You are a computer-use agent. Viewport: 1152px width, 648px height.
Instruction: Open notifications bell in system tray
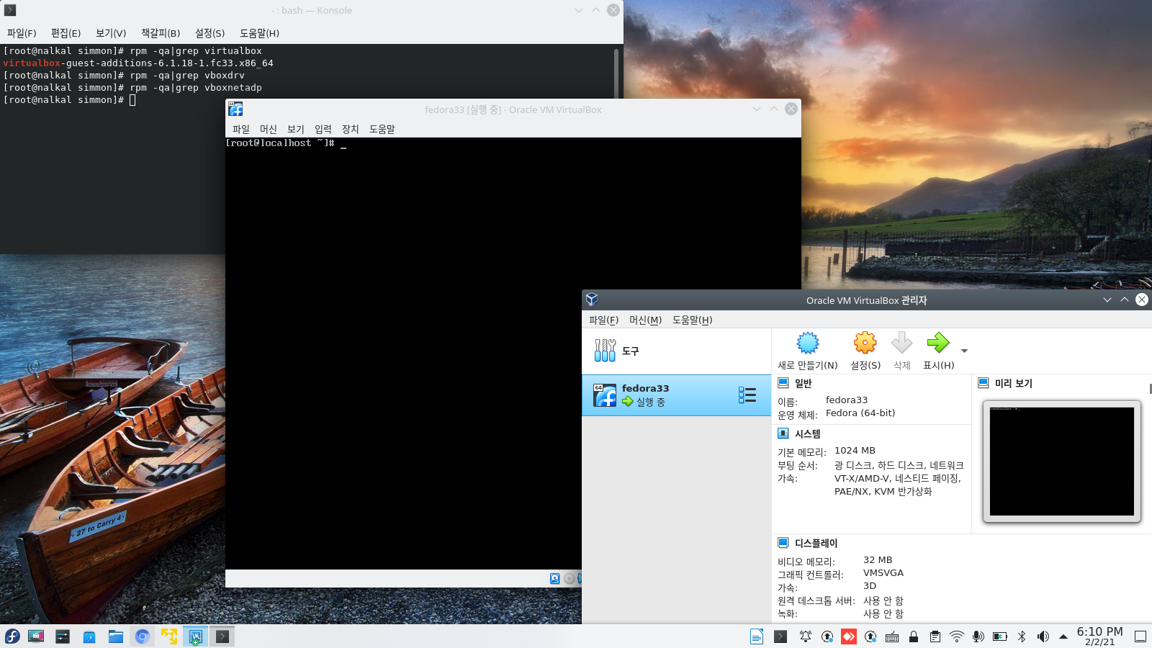[x=806, y=636]
